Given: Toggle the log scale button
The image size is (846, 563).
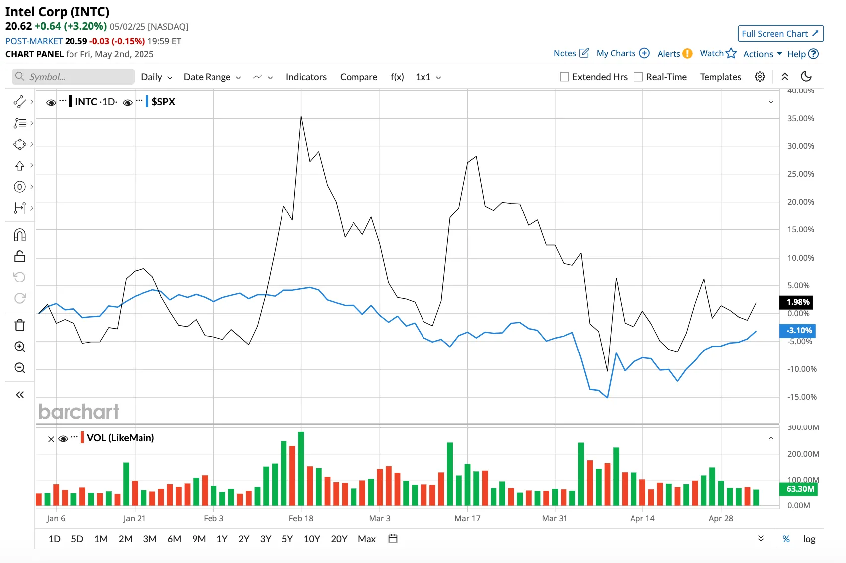Looking at the screenshot, I should coord(809,539).
